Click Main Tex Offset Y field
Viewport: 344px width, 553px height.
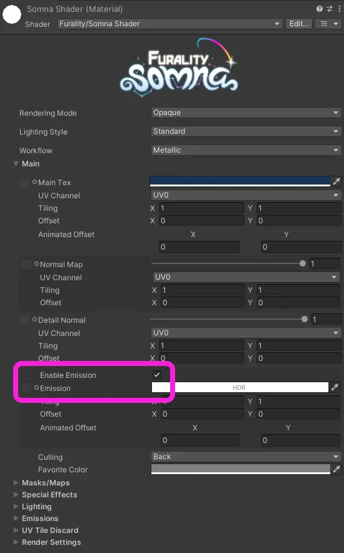[299, 221]
